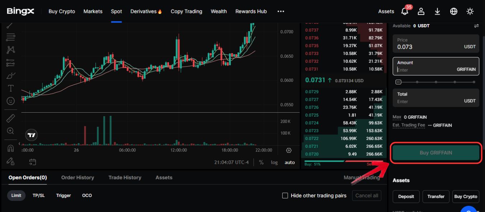The height and width of the screenshot is (212, 485).
Task: Open the Copy Trading menu
Action: (x=186, y=11)
